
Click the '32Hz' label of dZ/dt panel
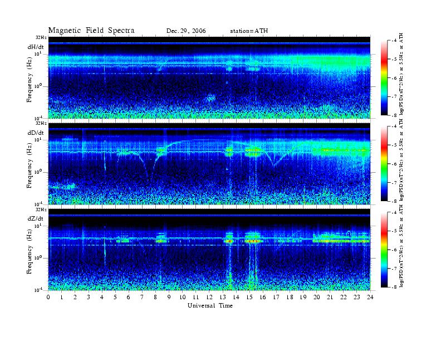tap(41, 210)
